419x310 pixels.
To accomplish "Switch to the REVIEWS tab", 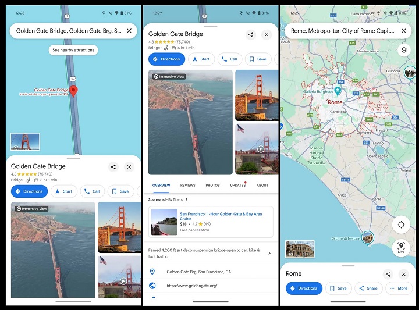I will tap(187, 186).
